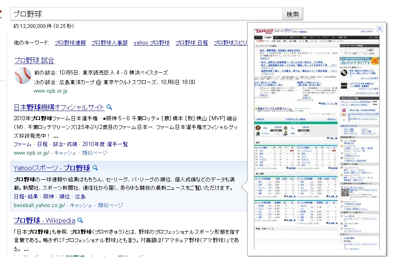The height and width of the screenshot is (257, 393).
Task: Open related keyword プロ野球スピリ
Action: coord(230,43)
